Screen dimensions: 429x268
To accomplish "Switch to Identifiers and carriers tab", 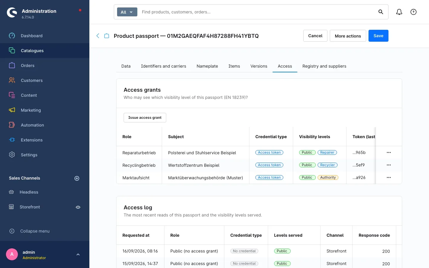I will click(x=164, y=66).
